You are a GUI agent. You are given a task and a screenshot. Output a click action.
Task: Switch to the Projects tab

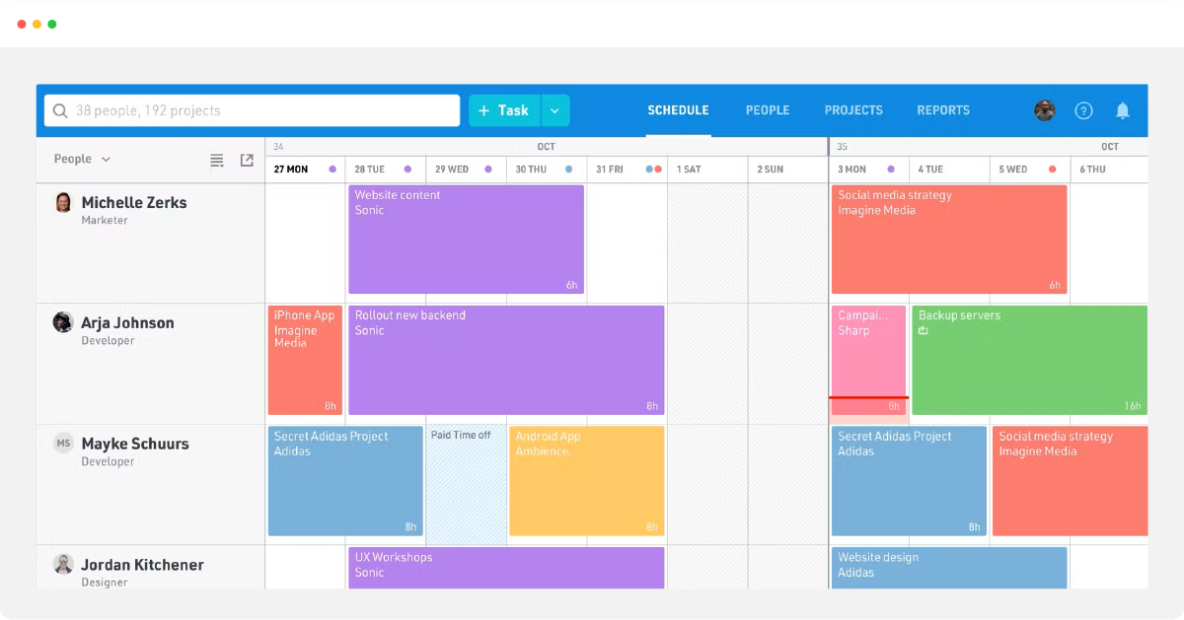[x=853, y=110]
